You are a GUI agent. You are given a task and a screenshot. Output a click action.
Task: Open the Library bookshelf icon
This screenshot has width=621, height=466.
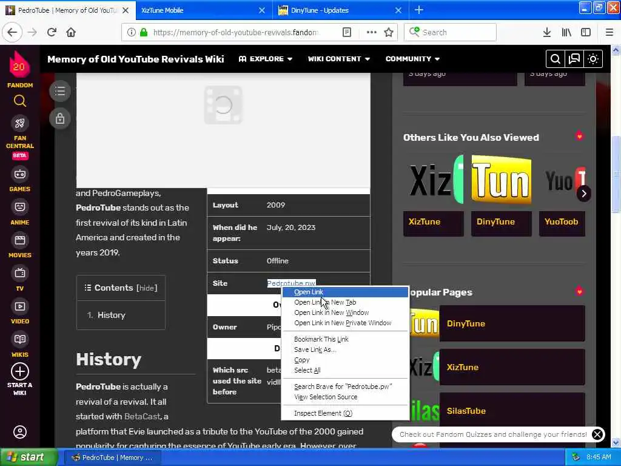click(x=566, y=32)
